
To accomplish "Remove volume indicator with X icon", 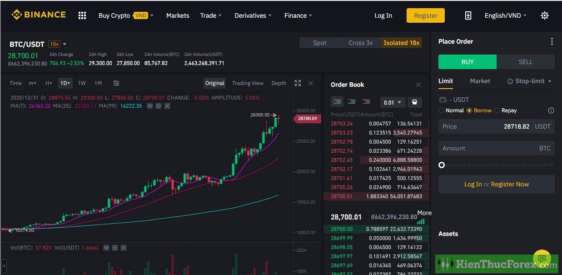I will (124, 248).
